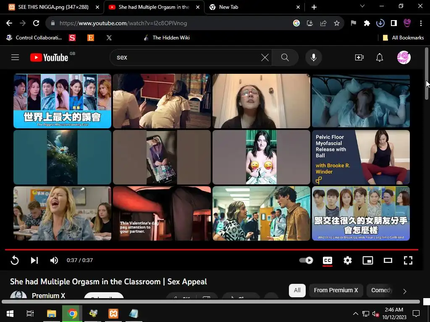Click the red video progress bar

click(x=212, y=250)
